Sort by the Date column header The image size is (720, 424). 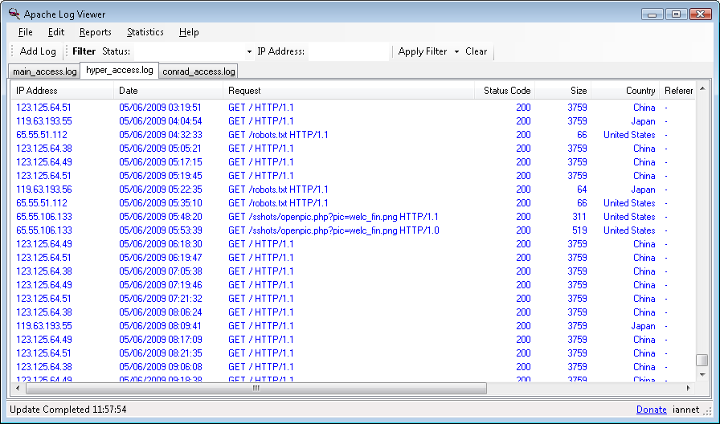169,91
